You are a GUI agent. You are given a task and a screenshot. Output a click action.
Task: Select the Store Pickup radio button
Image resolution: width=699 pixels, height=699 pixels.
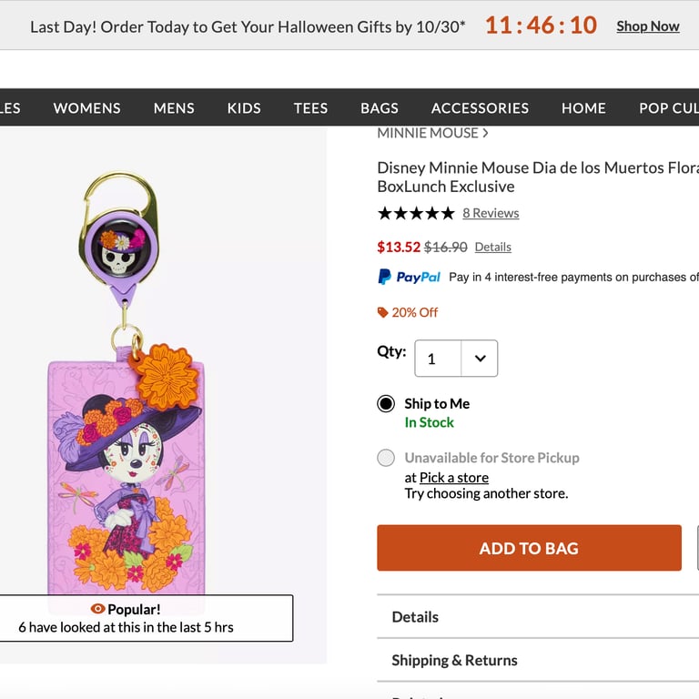coord(386,458)
